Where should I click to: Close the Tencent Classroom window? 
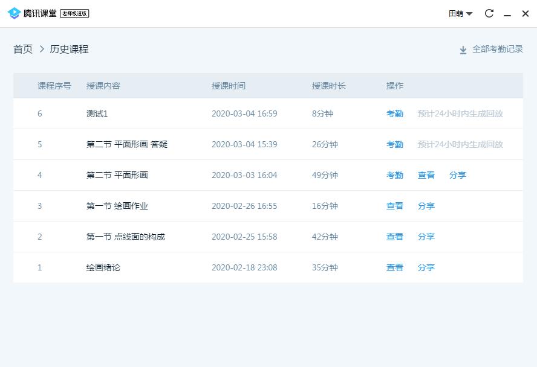pos(525,13)
